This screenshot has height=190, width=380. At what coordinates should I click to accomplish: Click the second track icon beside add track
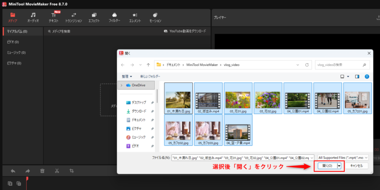pyautogui.click(x=19, y=183)
